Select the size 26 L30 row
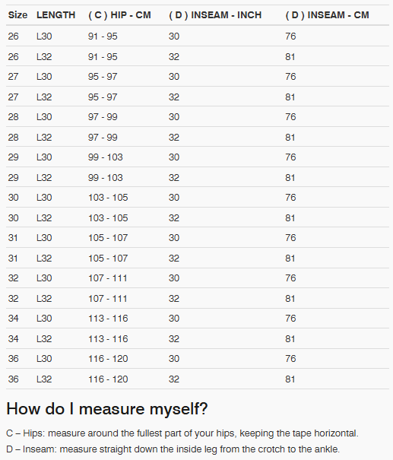 coord(198,36)
